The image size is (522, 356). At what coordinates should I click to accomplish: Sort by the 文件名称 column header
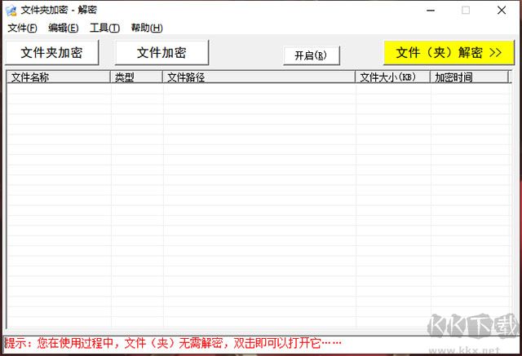pos(59,77)
